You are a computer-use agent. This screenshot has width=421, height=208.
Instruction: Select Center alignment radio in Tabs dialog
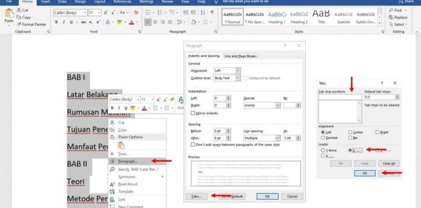(x=350, y=133)
